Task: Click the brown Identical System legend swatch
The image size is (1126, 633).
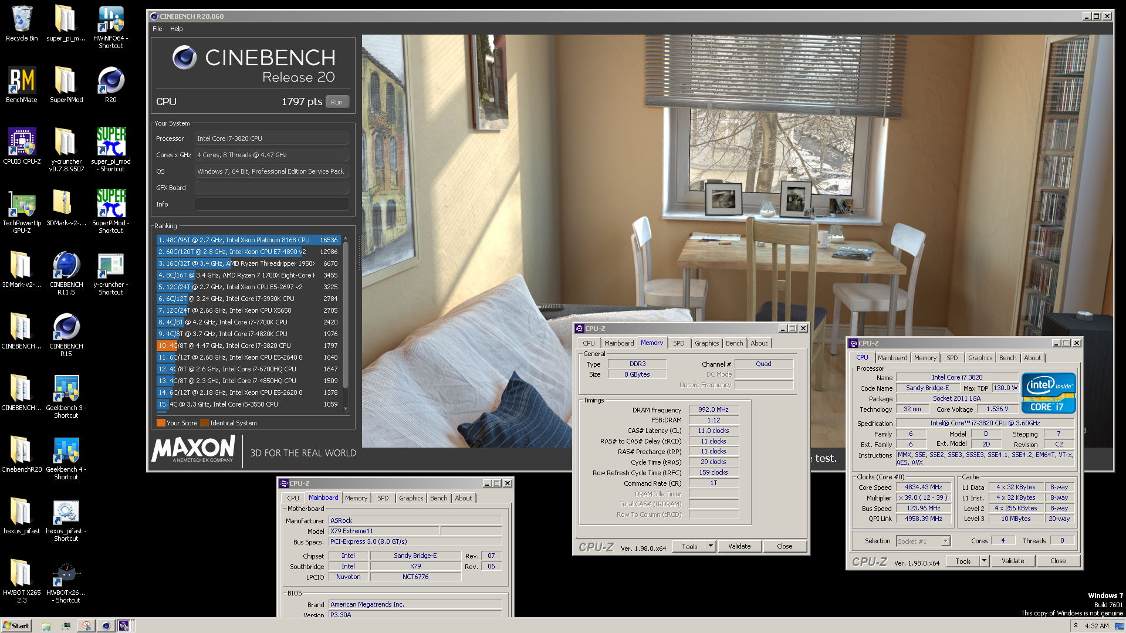Action: [x=204, y=423]
